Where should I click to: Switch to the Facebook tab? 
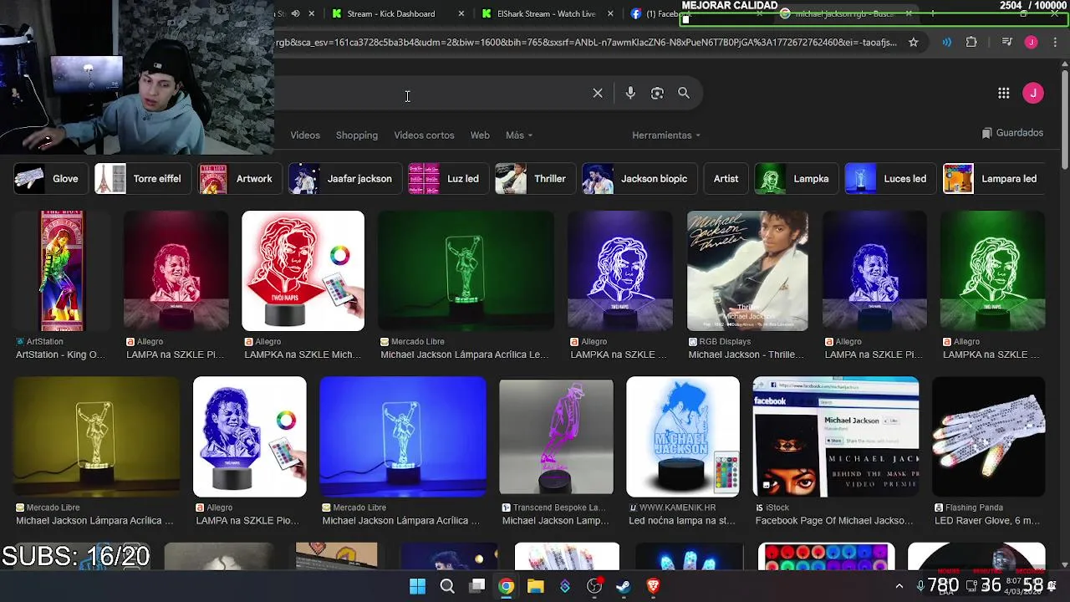[x=660, y=13]
